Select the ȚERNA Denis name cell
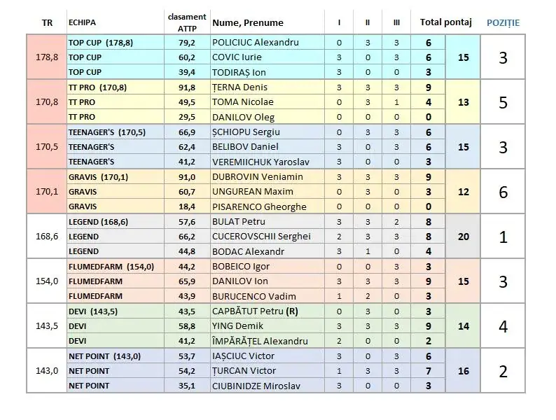 [x=267, y=87]
